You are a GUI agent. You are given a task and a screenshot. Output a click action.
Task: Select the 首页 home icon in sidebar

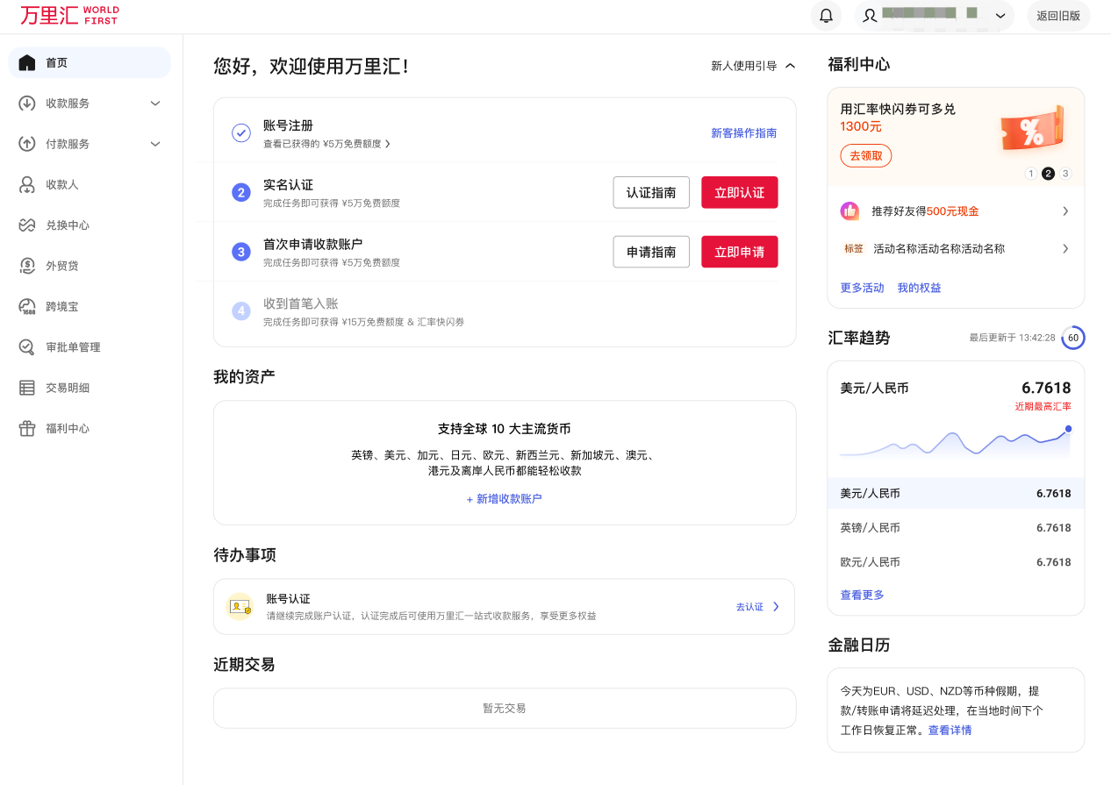tap(27, 63)
